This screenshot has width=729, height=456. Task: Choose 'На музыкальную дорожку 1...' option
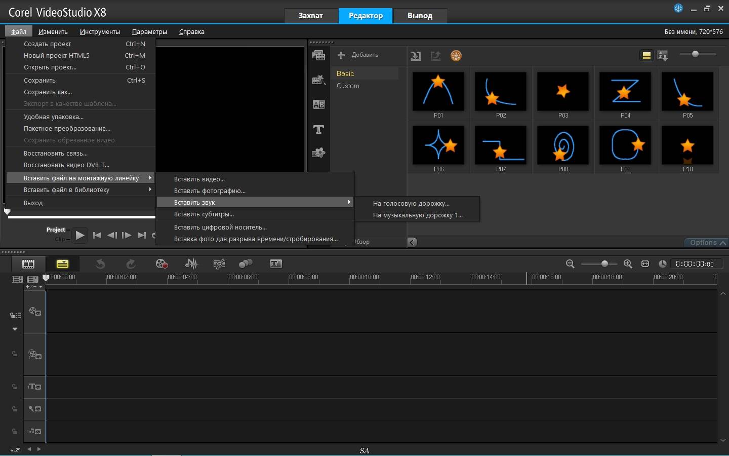click(417, 215)
